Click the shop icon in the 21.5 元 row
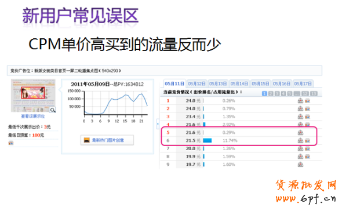The image size is (342, 211). pos(300,140)
